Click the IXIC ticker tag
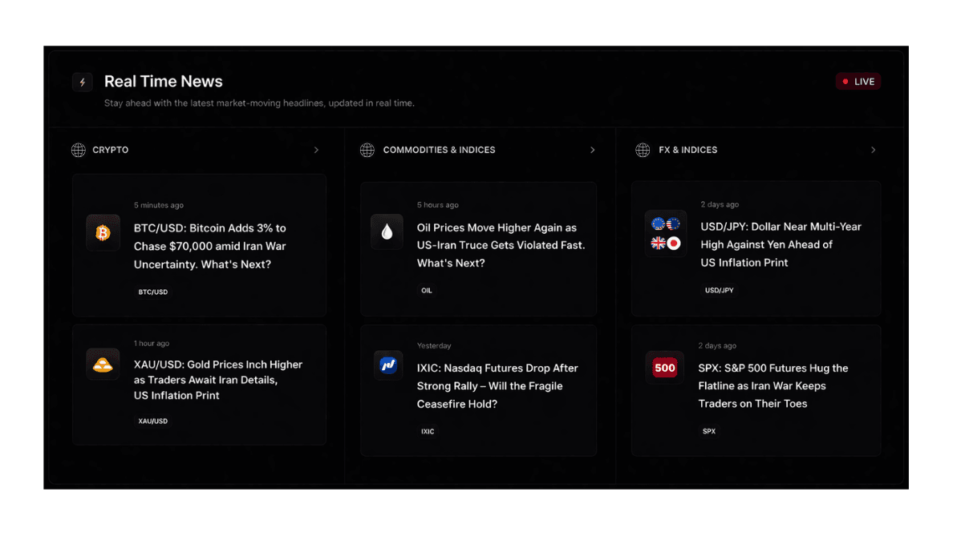The width and height of the screenshot is (953, 536). [428, 432]
